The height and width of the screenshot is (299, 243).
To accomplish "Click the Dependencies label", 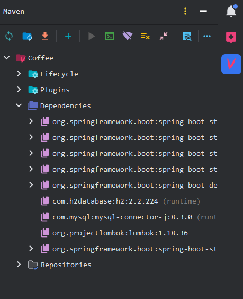I will pyautogui.click(x=66, y=106).
